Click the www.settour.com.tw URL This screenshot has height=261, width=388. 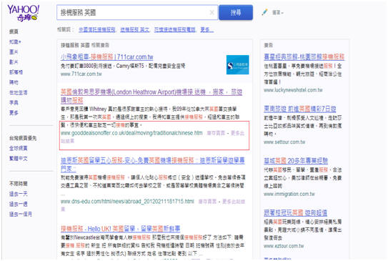click(284, 142)
